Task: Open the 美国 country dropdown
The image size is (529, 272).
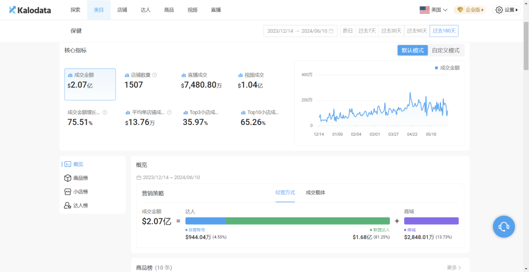Action: click(x=434, y=10)
